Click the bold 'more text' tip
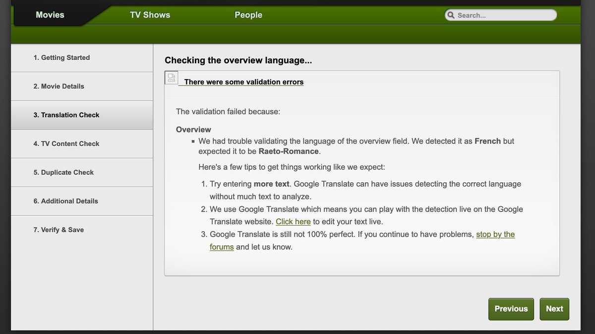 272,184
